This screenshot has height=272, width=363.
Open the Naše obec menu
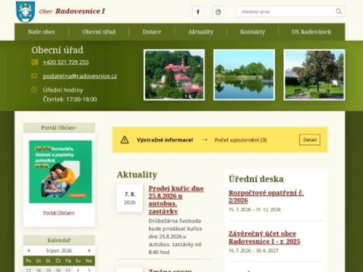[x=41, y=32]
